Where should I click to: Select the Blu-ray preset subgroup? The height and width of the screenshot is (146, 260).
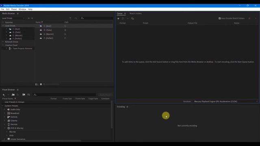pyautogui.click(x=13, y=132)
